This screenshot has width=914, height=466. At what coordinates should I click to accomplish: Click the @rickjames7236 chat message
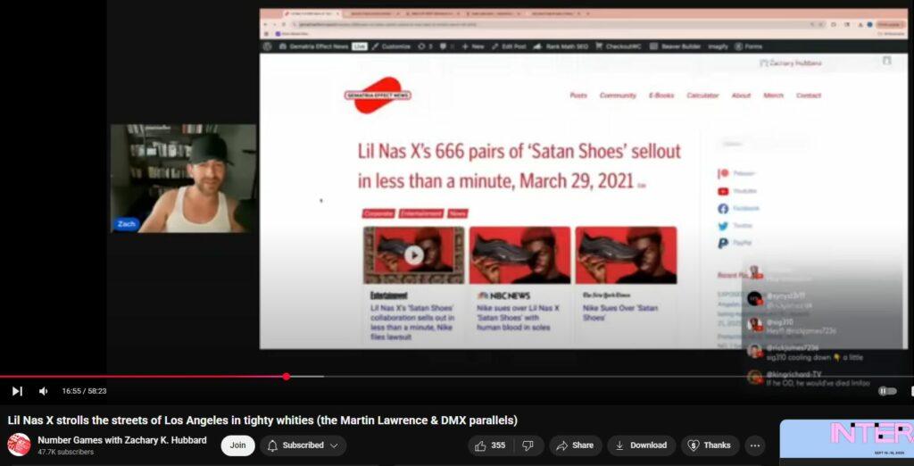pyautogui.click(x=806, y=353)
